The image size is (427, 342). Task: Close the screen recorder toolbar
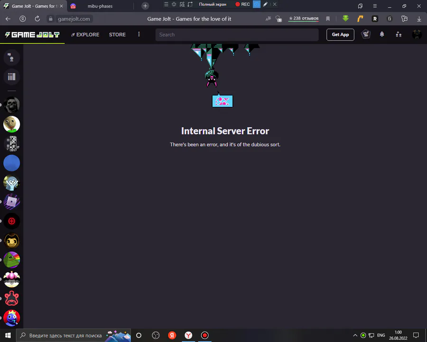click(275, 4)
